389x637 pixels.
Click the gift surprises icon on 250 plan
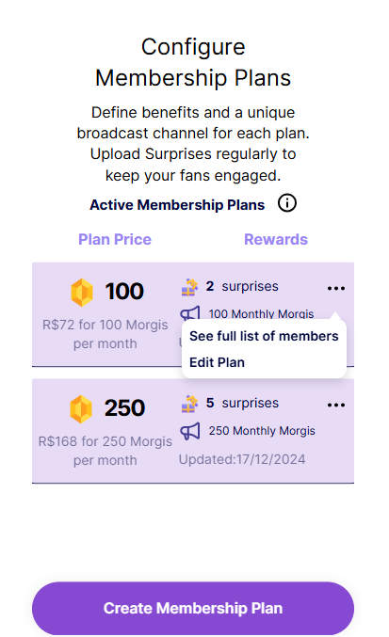pyautogui.click(x=189, y=404)
